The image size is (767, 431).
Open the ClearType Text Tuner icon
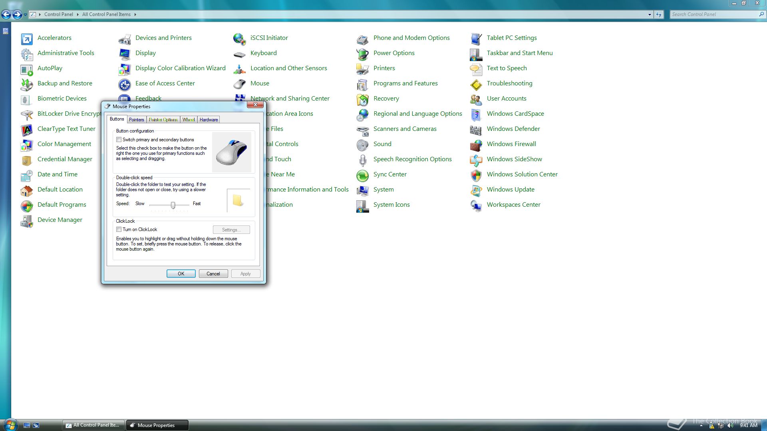(27, 130)
